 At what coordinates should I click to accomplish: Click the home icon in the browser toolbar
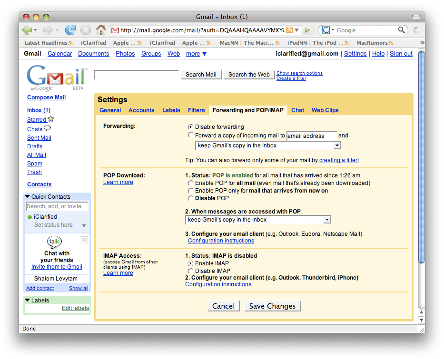coord(100,29)
